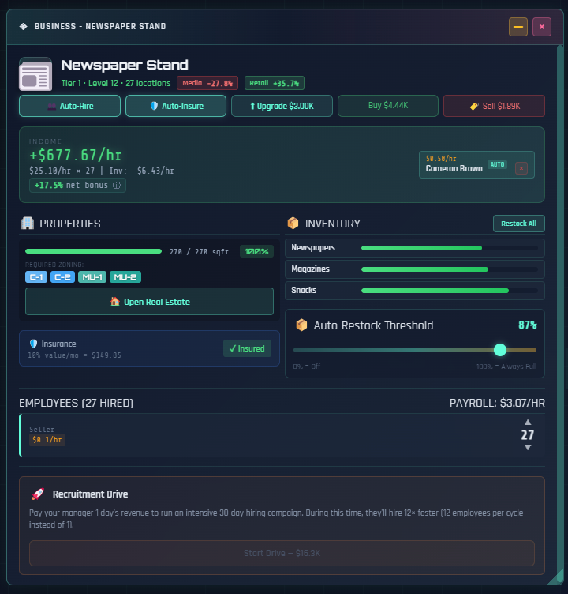Viewport: 568px width, 594px height.
Task: Click the Insurance shield icon
Action: tap(33, 344)
